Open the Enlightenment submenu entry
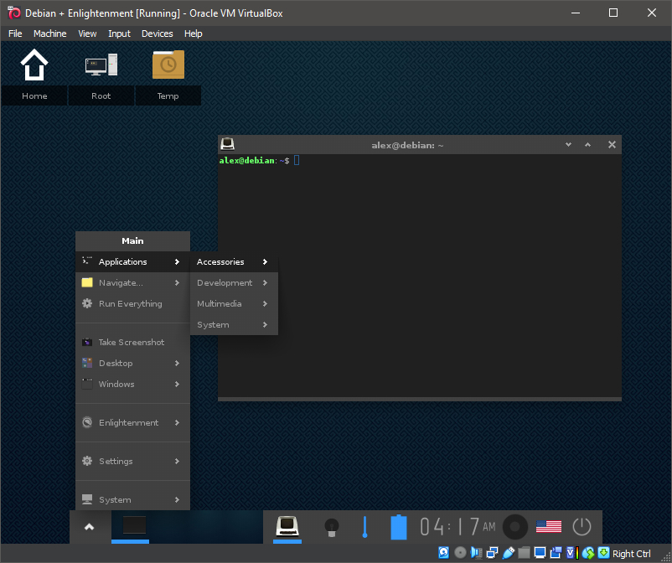The image size is (672, 563). coord(128,423)
